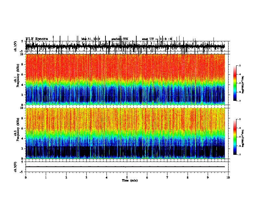
Task: Click inside the ch.1 spectrogram panel
Action: click(x=125, y=79)
